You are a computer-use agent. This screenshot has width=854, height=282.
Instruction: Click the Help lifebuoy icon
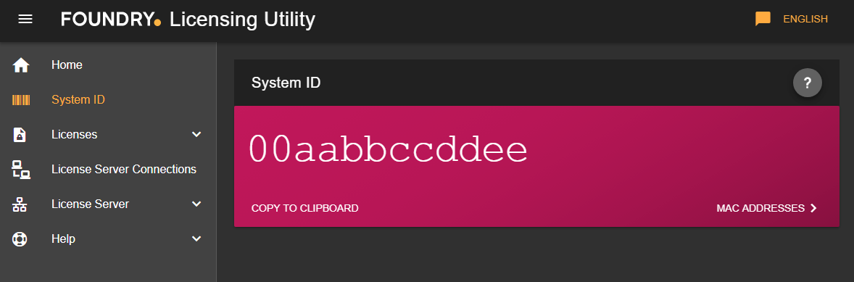click(20, 239)
